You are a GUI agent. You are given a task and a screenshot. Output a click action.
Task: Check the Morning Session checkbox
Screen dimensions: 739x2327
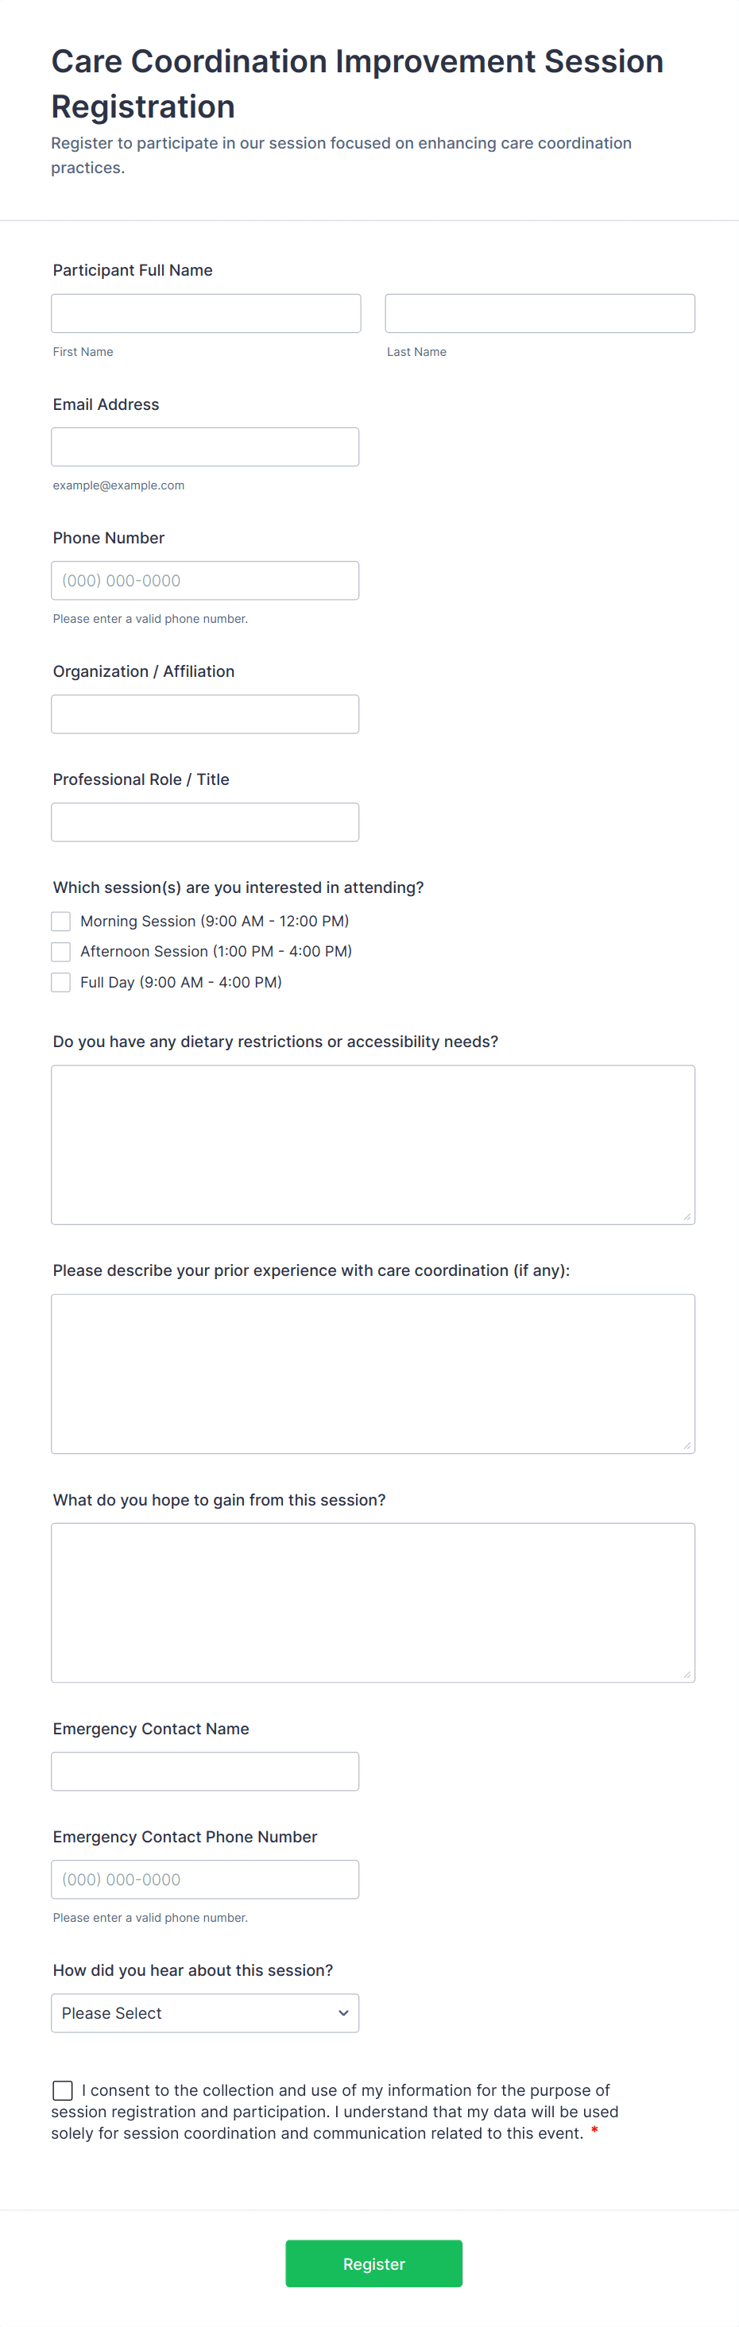tap(60, 921)
